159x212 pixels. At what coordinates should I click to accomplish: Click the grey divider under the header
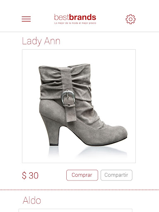point(79,32)
